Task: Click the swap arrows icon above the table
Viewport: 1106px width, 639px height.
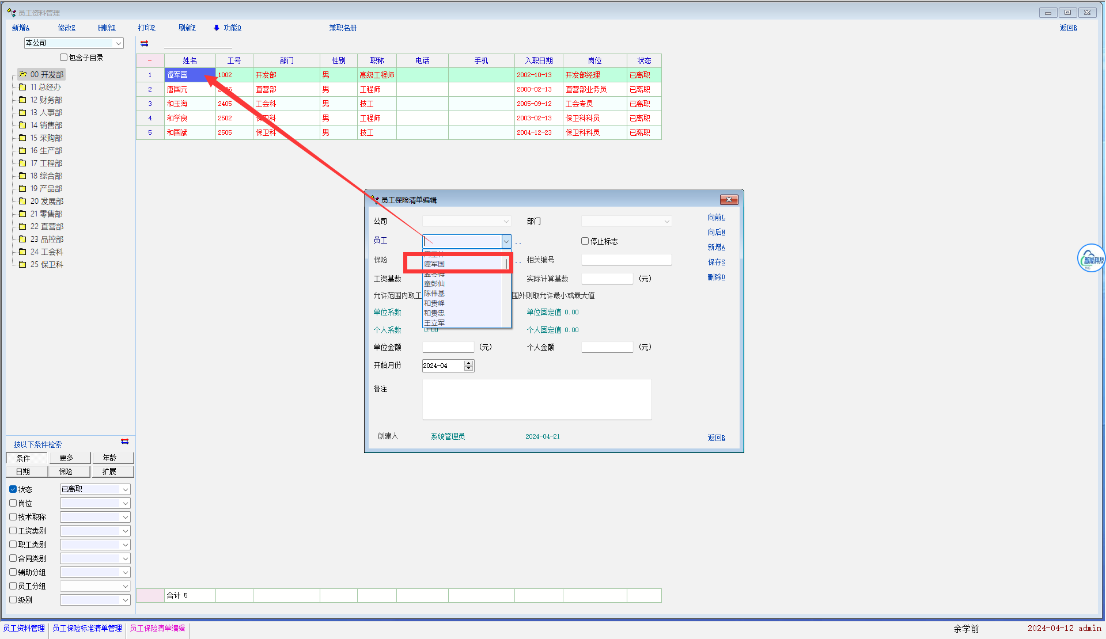Action: (145, 44)
